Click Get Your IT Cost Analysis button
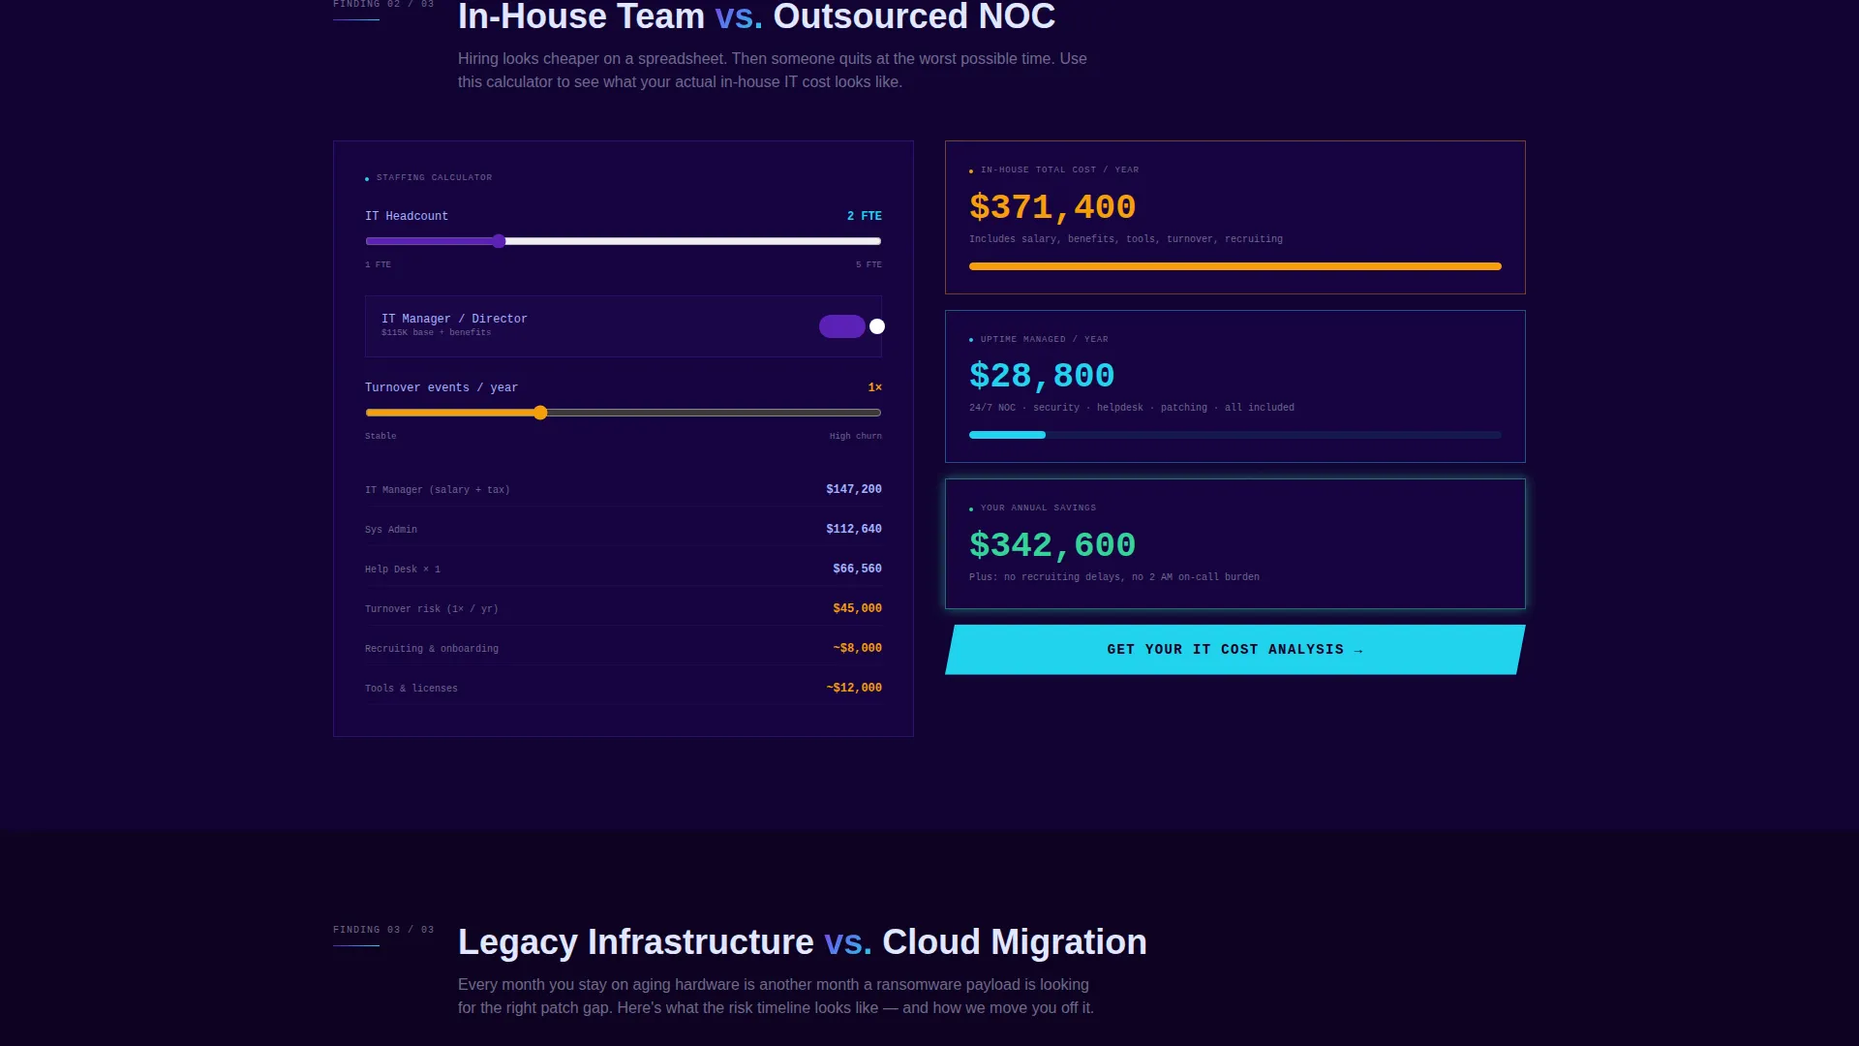 click(x=1234, y=650)
